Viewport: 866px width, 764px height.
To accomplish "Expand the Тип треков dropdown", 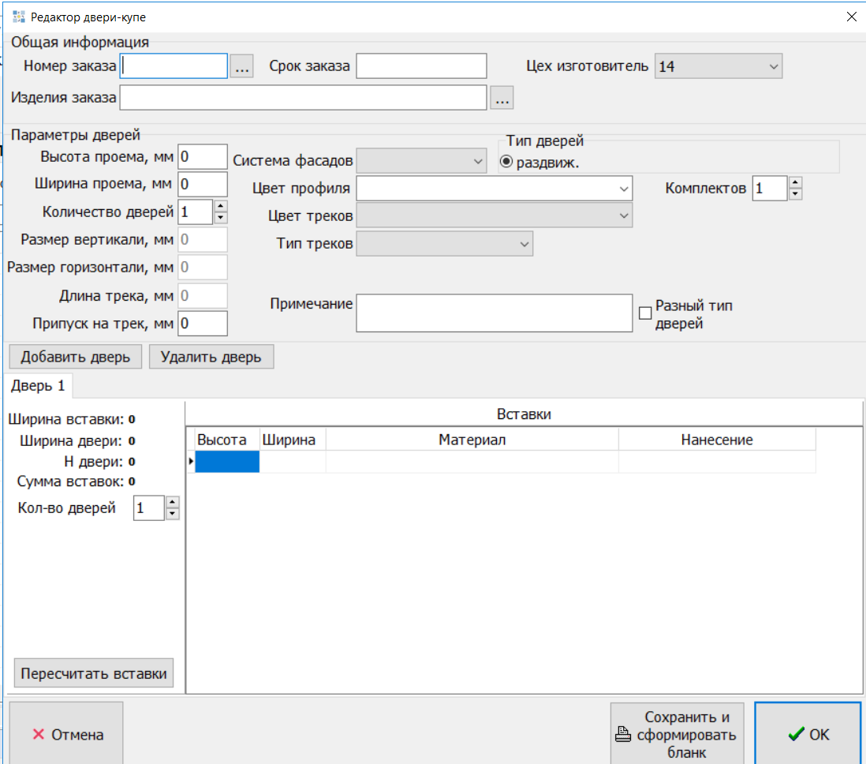I will tap(524, 244).
